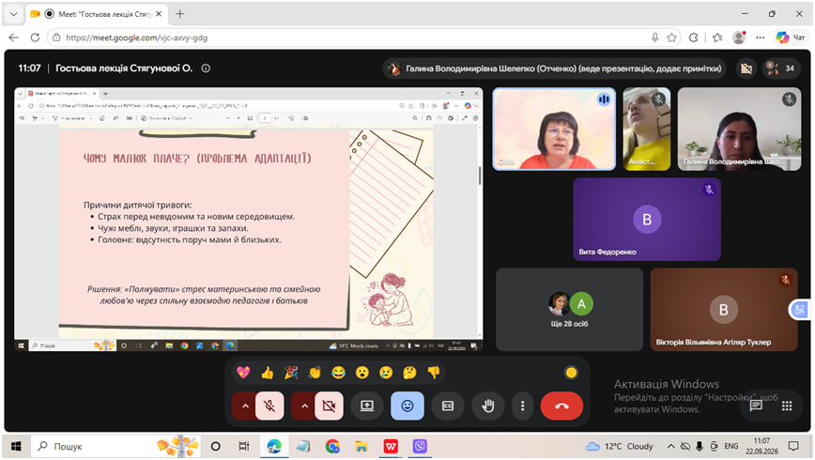
Task: Send the clapping hands reaction
Action: coord(315,372)
